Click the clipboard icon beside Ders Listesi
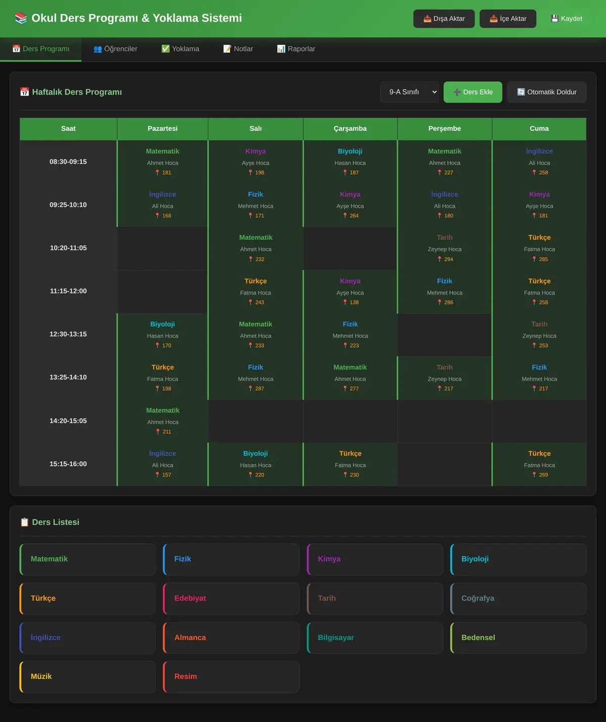The width and height of the screenshot is (606, 722). point(25,522)
